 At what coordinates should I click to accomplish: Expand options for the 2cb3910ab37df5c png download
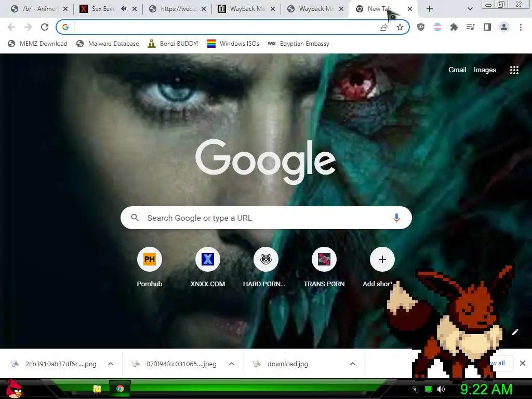(111, 364)
